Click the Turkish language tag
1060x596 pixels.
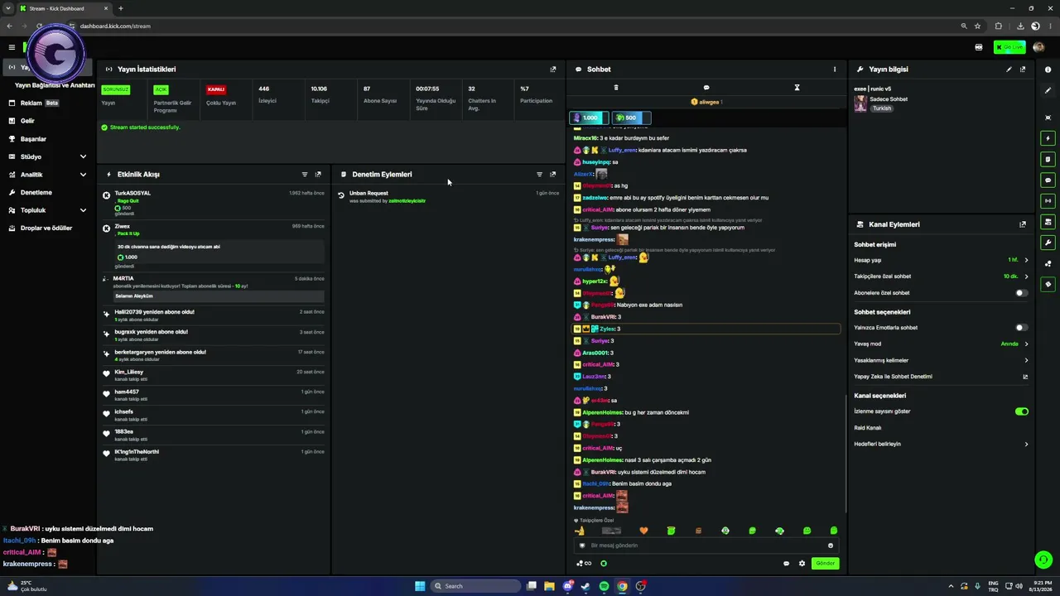pos(882,108)
